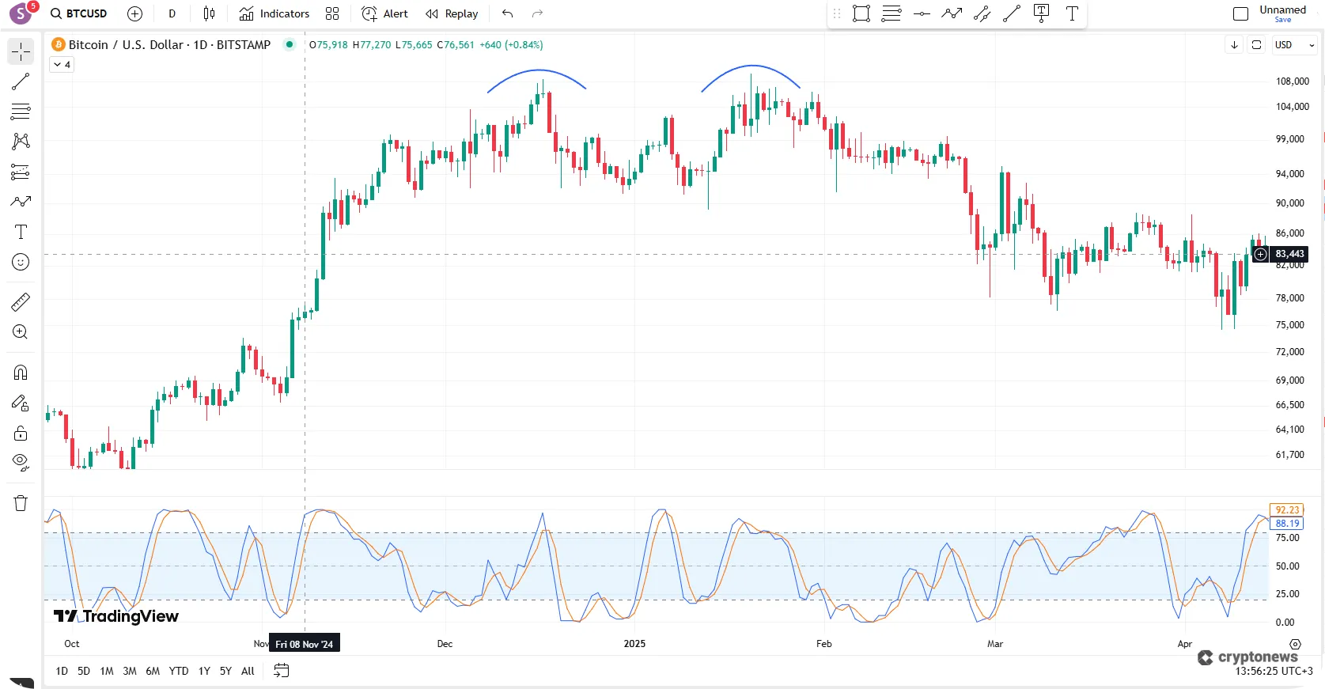Open the indicator templates grid icon
Viewport: 1325px width, 689px height.
click(x=332, y=13)
